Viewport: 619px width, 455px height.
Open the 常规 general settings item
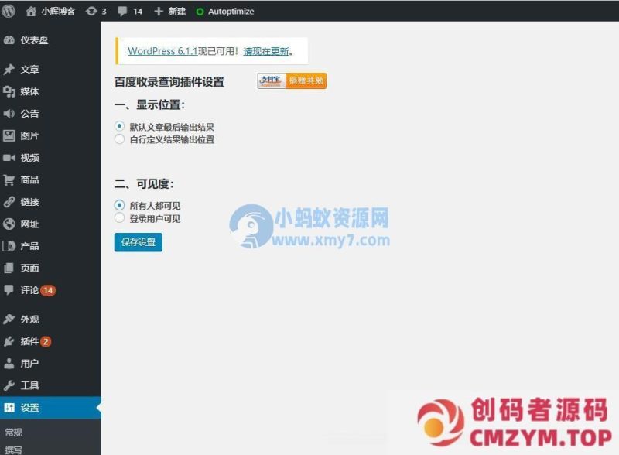click(x=13, y=429)
